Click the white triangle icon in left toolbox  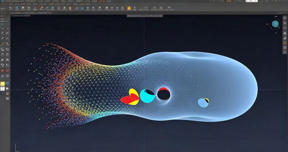[x=2, y=60]
